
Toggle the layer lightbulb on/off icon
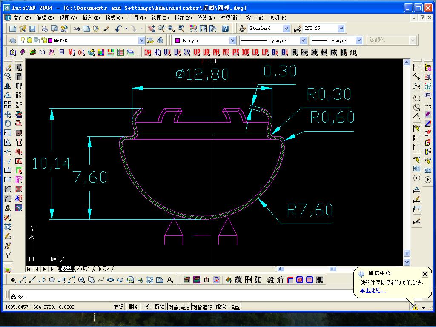point(23,40)
